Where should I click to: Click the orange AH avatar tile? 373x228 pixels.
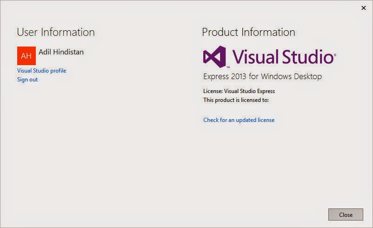(x=27, y=56)
